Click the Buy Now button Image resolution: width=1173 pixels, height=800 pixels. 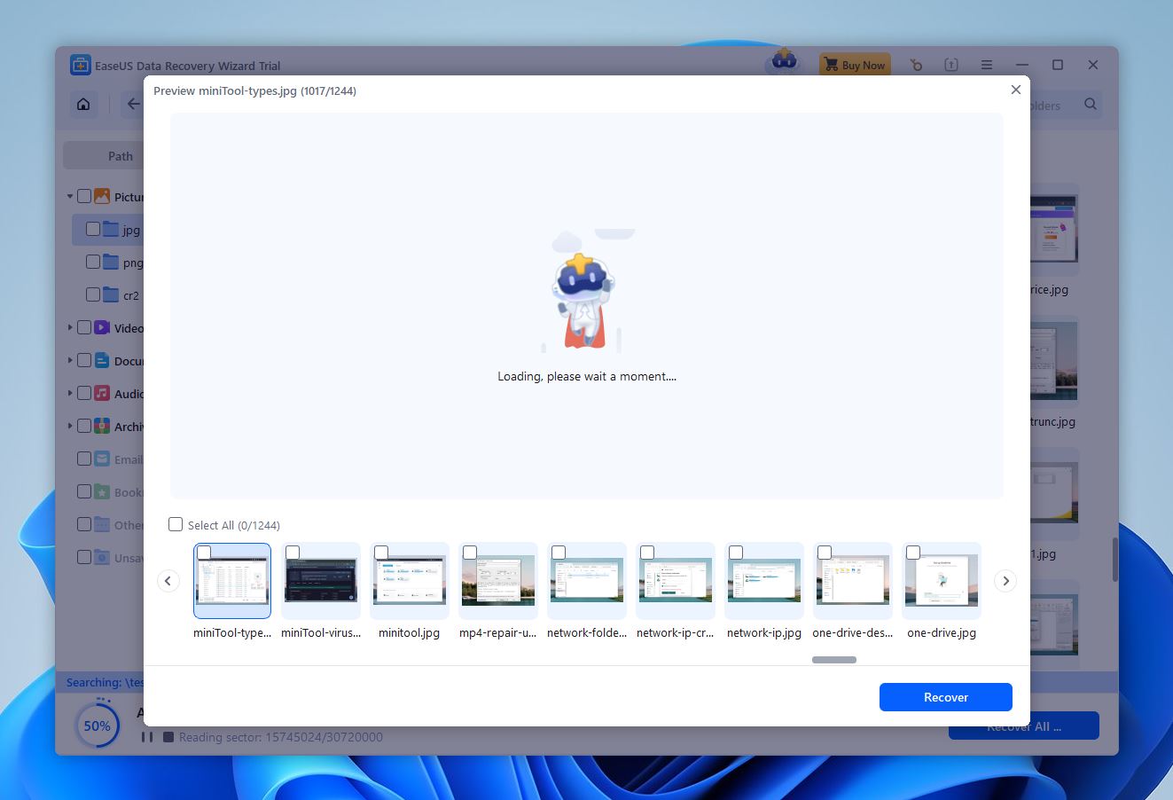854,64
